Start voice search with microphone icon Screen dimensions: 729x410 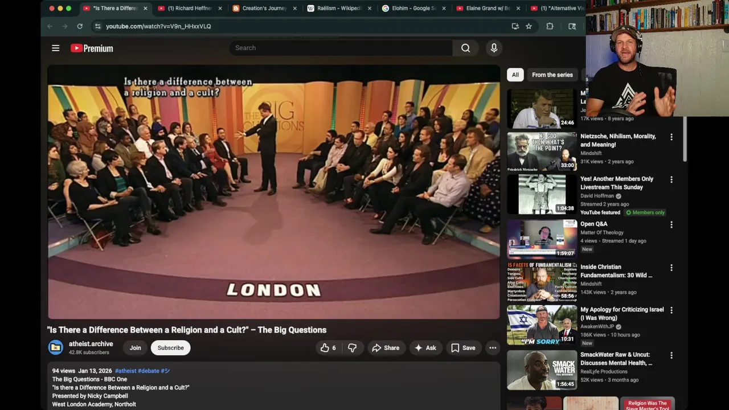click(x=494, y=48)
